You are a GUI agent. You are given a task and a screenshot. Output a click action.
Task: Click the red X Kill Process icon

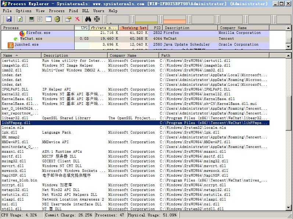[77, 19]
